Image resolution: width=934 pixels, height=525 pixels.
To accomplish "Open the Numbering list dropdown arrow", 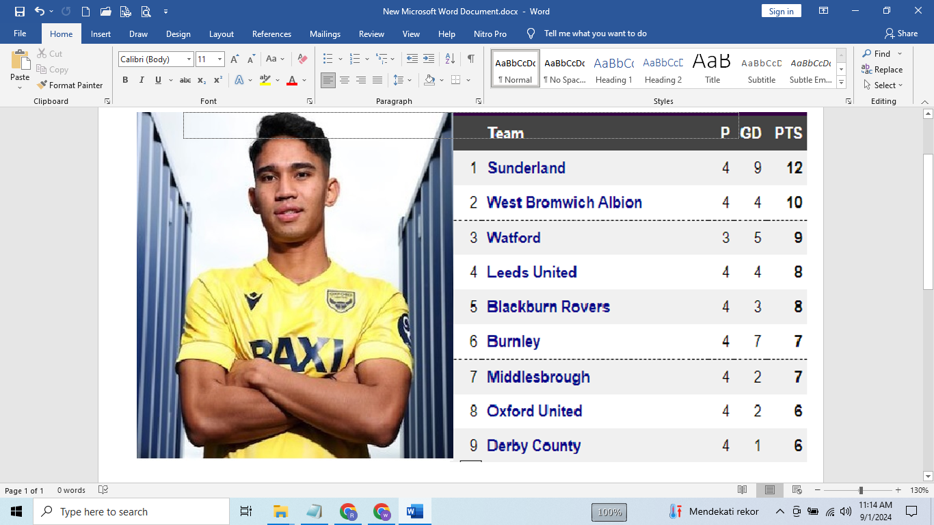I will [x=366, y=59].
